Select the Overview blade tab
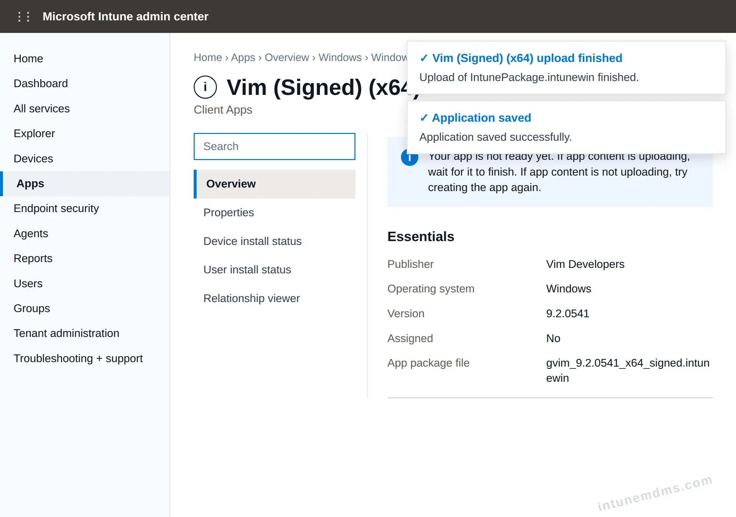The height and width of the screenshot is (517, 736). click(x=274, y=184)
